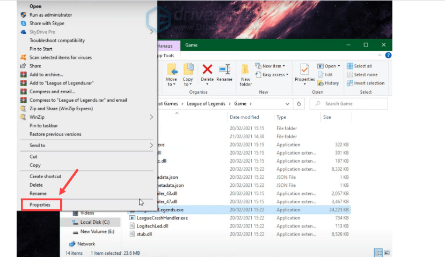Click Game in the address path
Image resolution: width=445 pixels, height=273 pixels.
point(240,103)
